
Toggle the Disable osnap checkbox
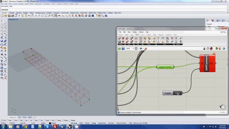[69, 120]
